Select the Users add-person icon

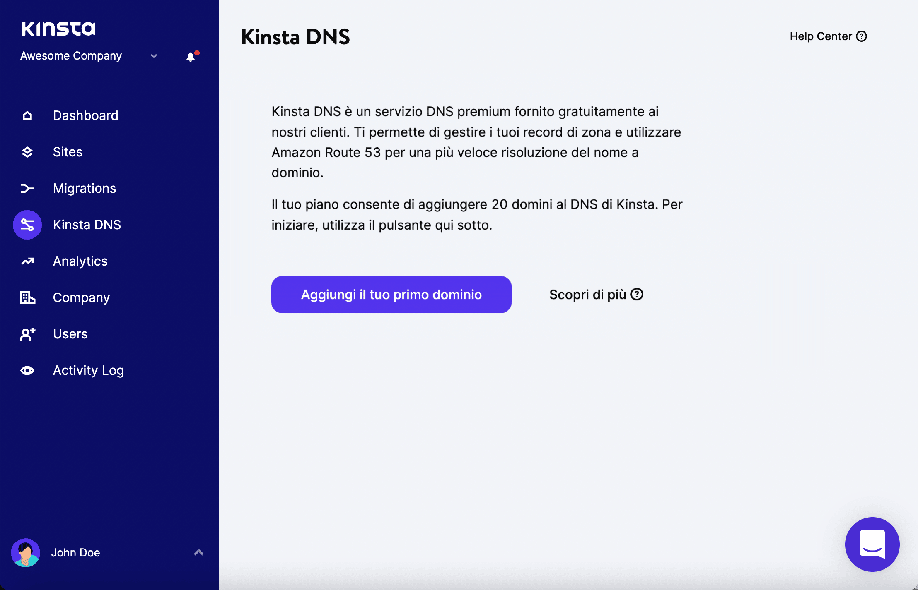point(27,334)
